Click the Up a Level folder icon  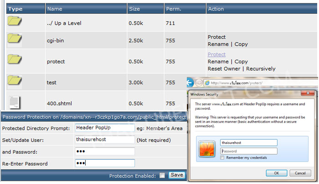click(15, 20)
